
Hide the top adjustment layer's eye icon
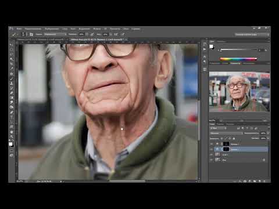pos(212,144)
